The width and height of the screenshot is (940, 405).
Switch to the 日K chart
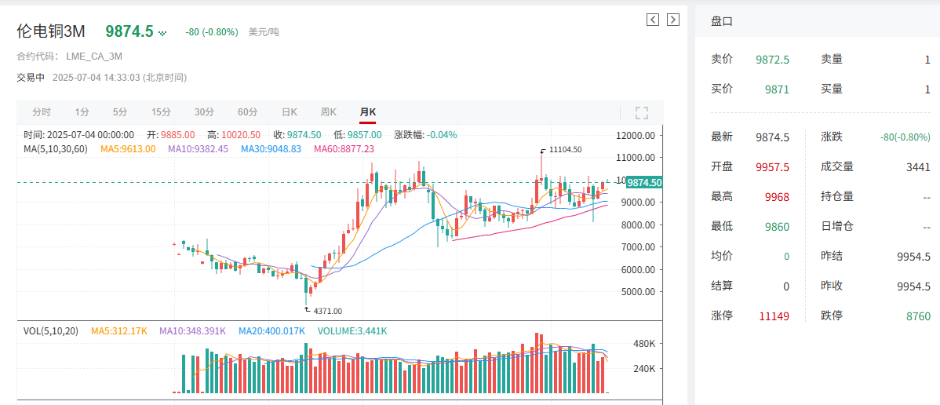pos(290,112)
